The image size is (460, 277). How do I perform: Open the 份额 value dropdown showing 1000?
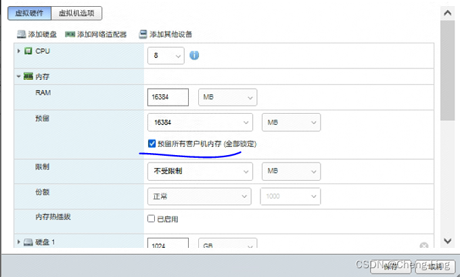pyautogui.click(x=290, y=196)
